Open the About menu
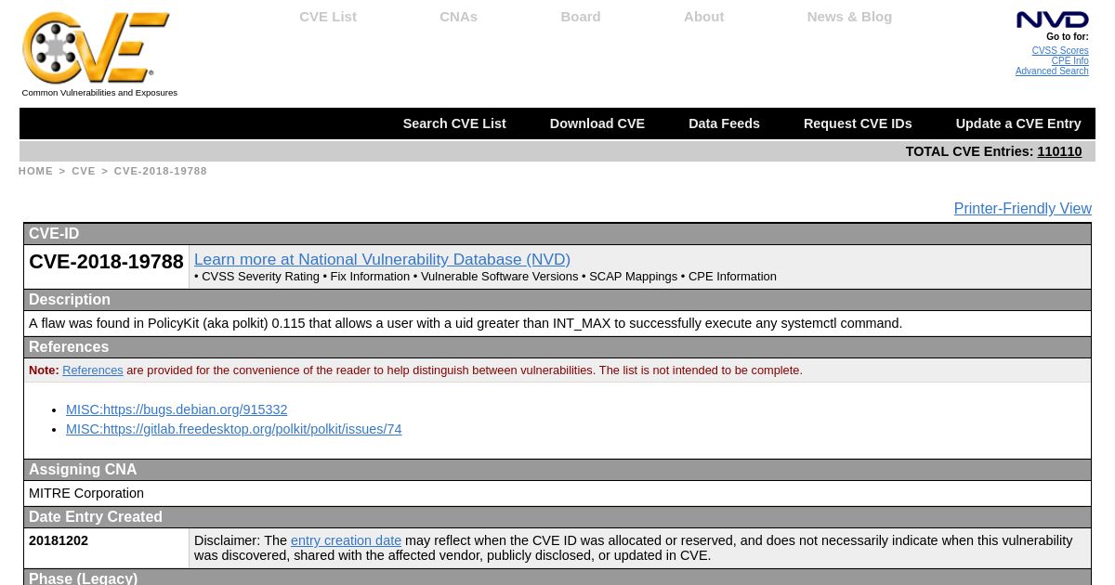Screen dimensions: 1115x585 point(703,17)
